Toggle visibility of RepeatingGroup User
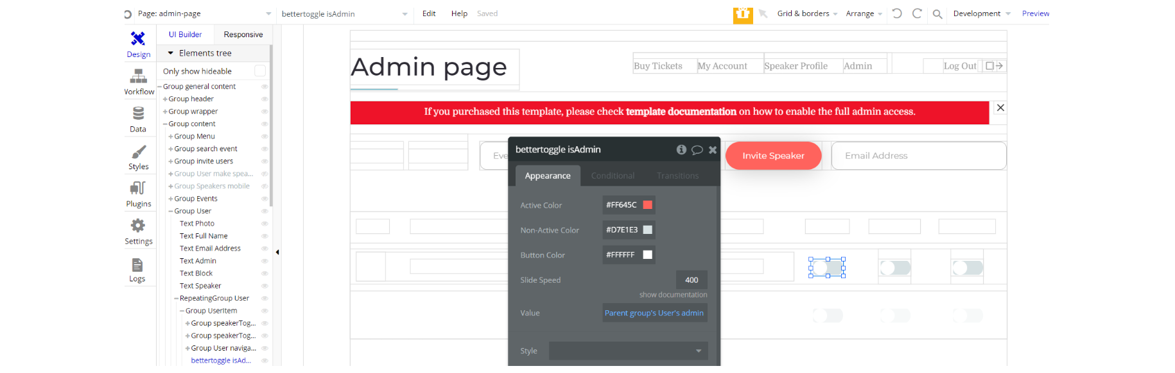This screenshot has width=1175, height=373. pyautogui.click(x=265, y=299)
